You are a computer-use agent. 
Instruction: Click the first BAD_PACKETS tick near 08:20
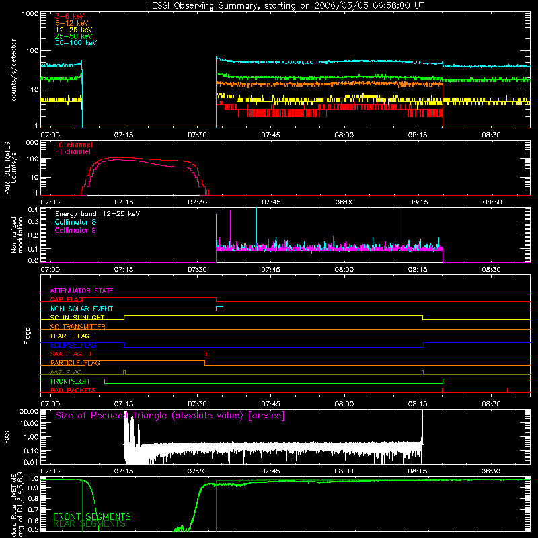443,390
